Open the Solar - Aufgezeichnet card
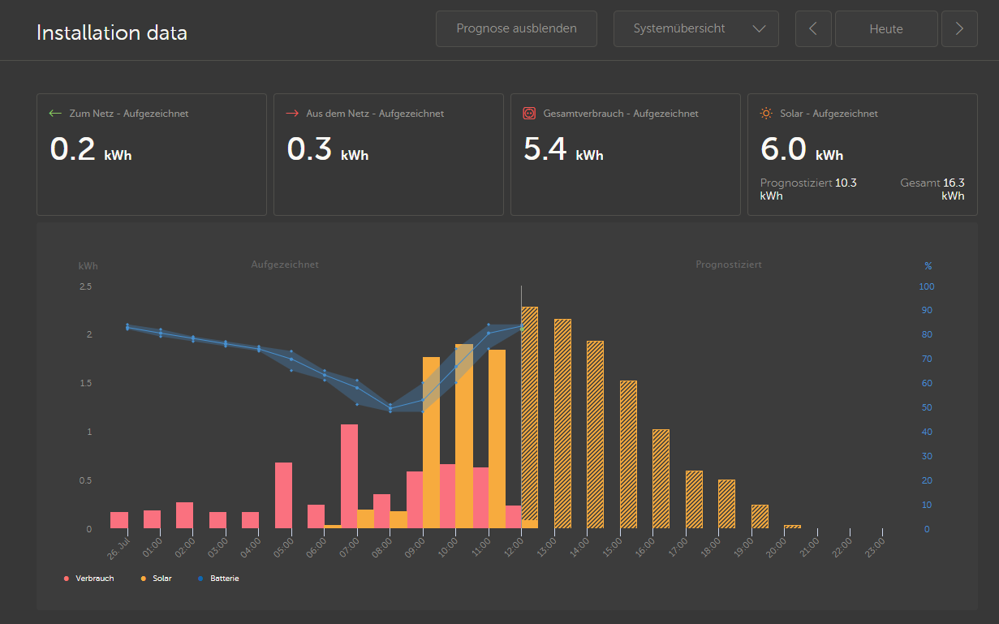Image resolution: width=999 pixels, height=624 pixels. click(x=862, y=154)
